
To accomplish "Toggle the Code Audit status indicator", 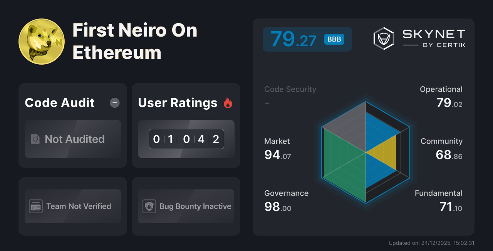I will coord(114,102).
